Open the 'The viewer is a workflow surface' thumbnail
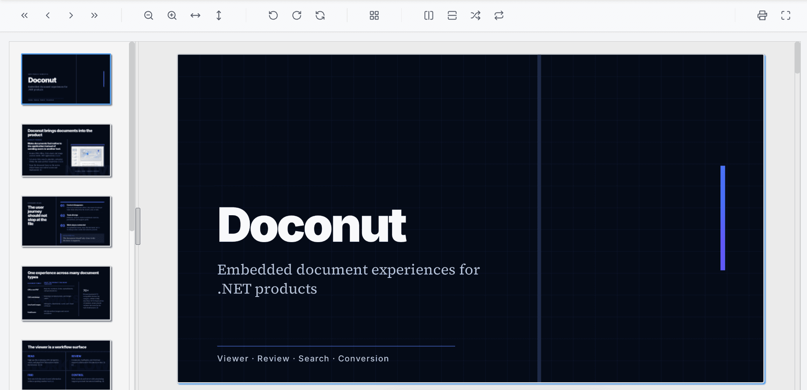This screenshot has width=807, height=390. pyautogui.click(x=66, y=365)
